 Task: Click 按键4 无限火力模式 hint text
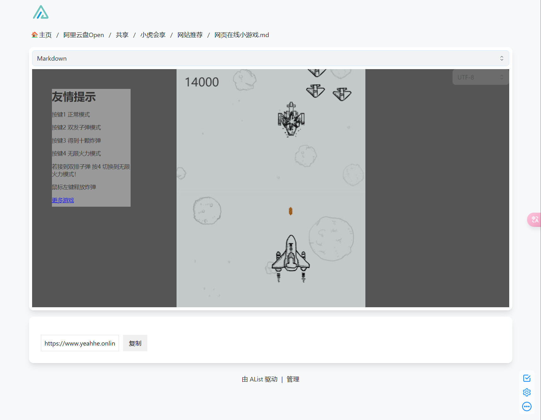tap(76, 153)
